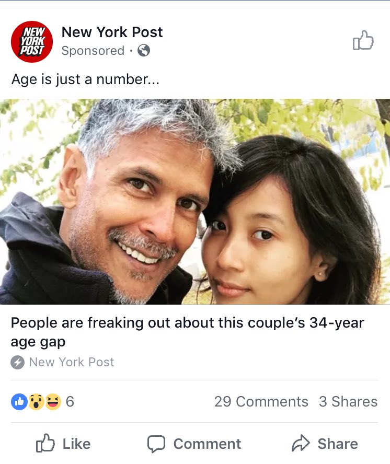Tap 'Age is just a number' caption
This screenshot has width=390, height=464.
85,79
